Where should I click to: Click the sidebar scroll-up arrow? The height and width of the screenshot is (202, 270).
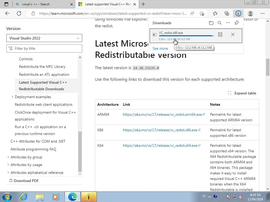(80, 57)
